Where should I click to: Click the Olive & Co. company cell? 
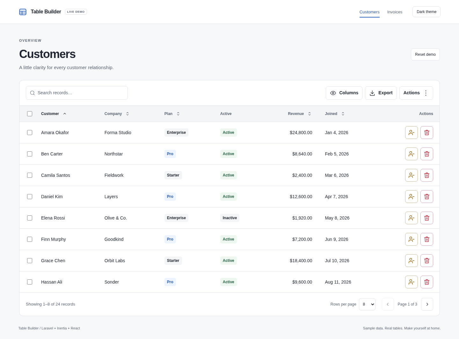(x=116, y=218)
